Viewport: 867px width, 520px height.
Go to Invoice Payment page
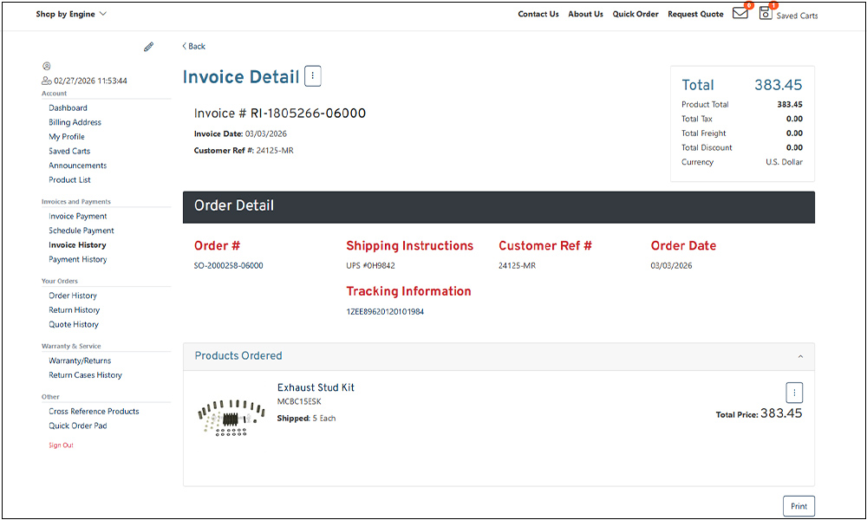coord(78,217)
